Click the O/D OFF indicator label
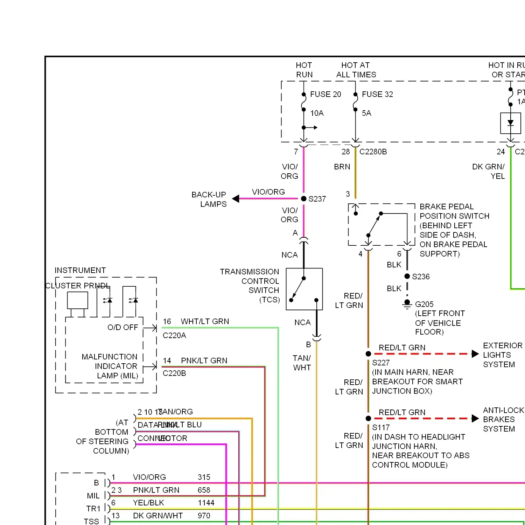 tap(123, 327)
